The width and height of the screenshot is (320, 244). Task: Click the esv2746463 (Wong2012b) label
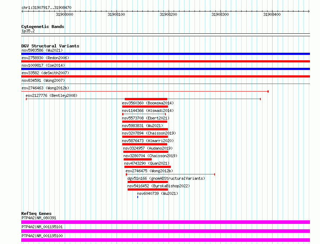tap(45, 88)
